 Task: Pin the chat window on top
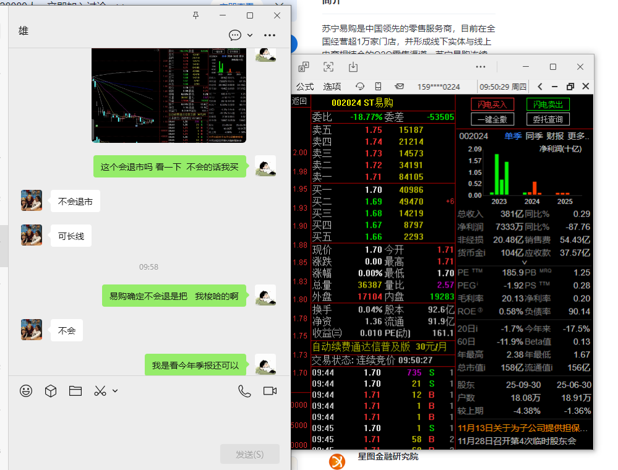(x=196, y=15)
